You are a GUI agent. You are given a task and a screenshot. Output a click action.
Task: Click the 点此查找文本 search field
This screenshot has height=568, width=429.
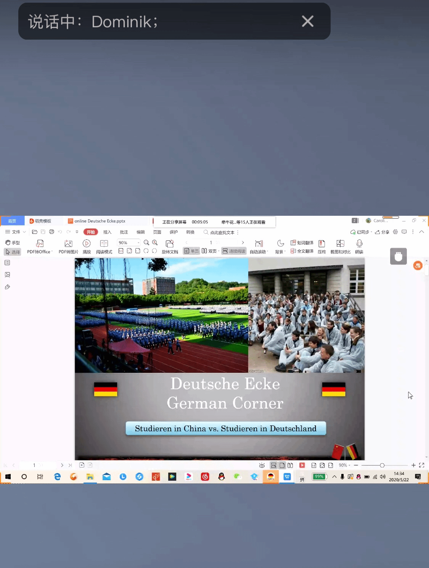[x=222, y=233]
